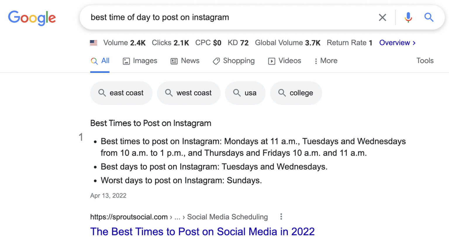This screenshot has width=449, height=245.
Task: Switch to the All results tab
Action: [x=100, y=61]
